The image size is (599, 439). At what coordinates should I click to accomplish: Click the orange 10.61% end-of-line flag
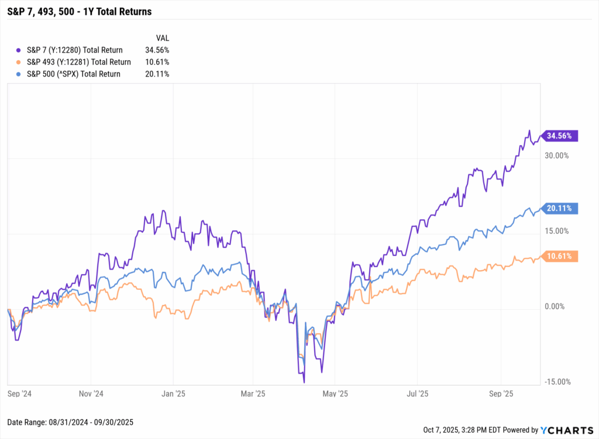click(x=560, y=256)
